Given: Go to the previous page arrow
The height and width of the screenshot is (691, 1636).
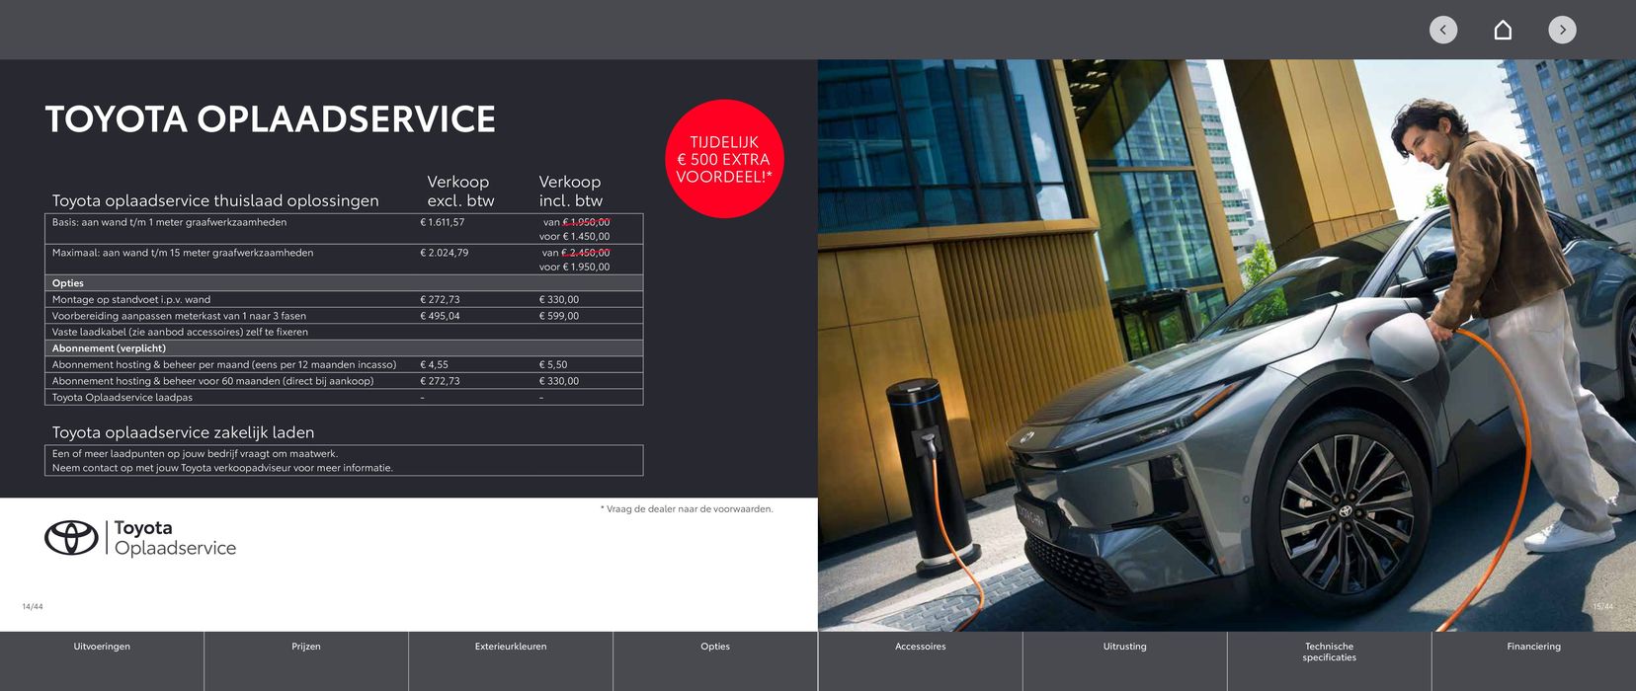Looking at the screenshot, I should point(1442,30).
